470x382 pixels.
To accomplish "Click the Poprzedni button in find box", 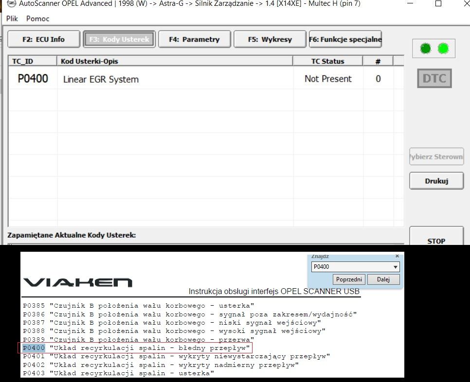I will (x=349, y=279).
